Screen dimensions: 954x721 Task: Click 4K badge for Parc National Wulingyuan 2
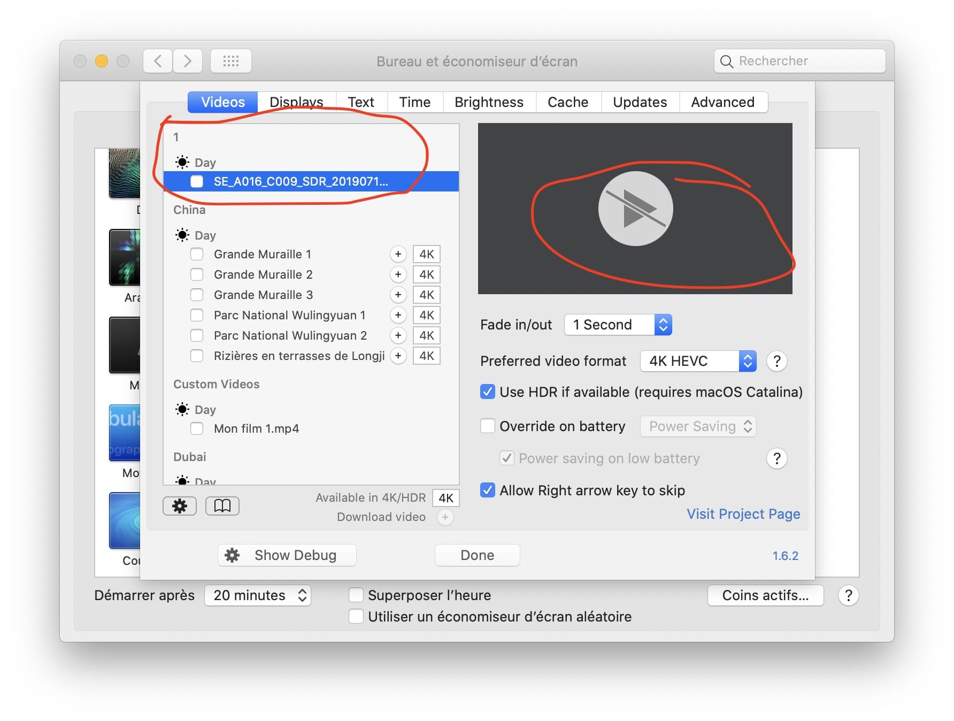click(427, 335)
